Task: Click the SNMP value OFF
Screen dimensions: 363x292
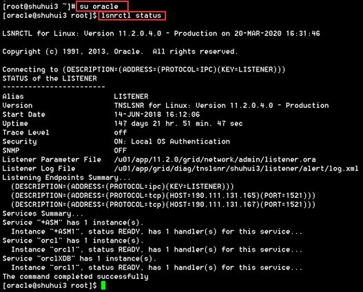Action: pos(120,150)
